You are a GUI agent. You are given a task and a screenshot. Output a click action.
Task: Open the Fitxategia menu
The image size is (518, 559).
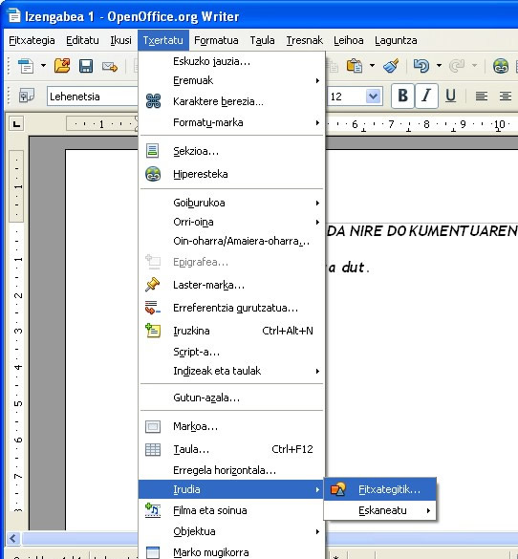[32, 40]
